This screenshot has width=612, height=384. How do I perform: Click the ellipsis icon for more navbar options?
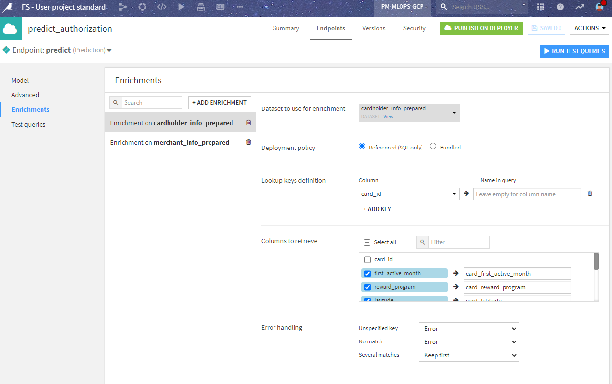[240, 7]
